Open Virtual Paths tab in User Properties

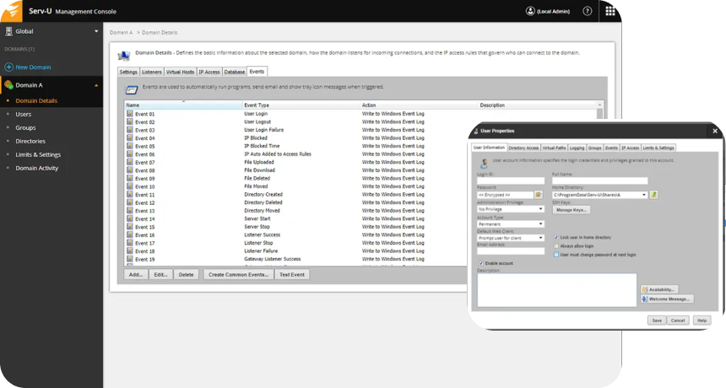tap(555, 148)
